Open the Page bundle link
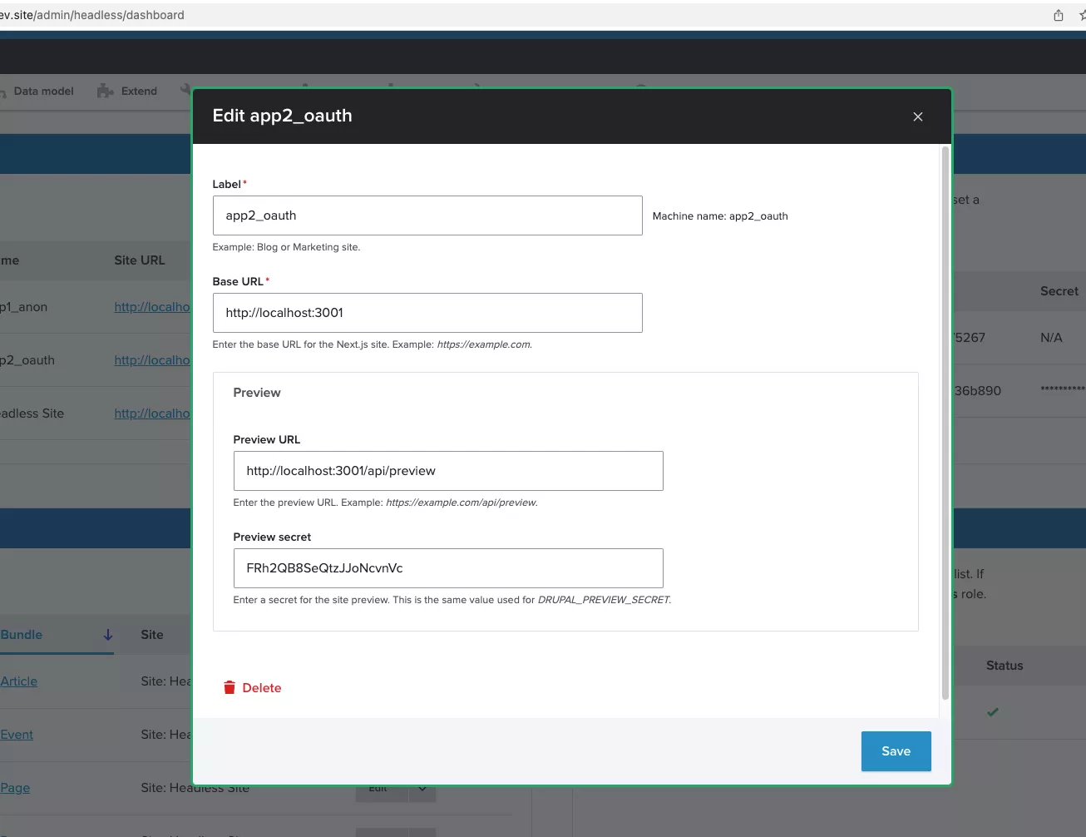Image resolution: width=1086 pixels, height=837 pixels. click(15, 788)
